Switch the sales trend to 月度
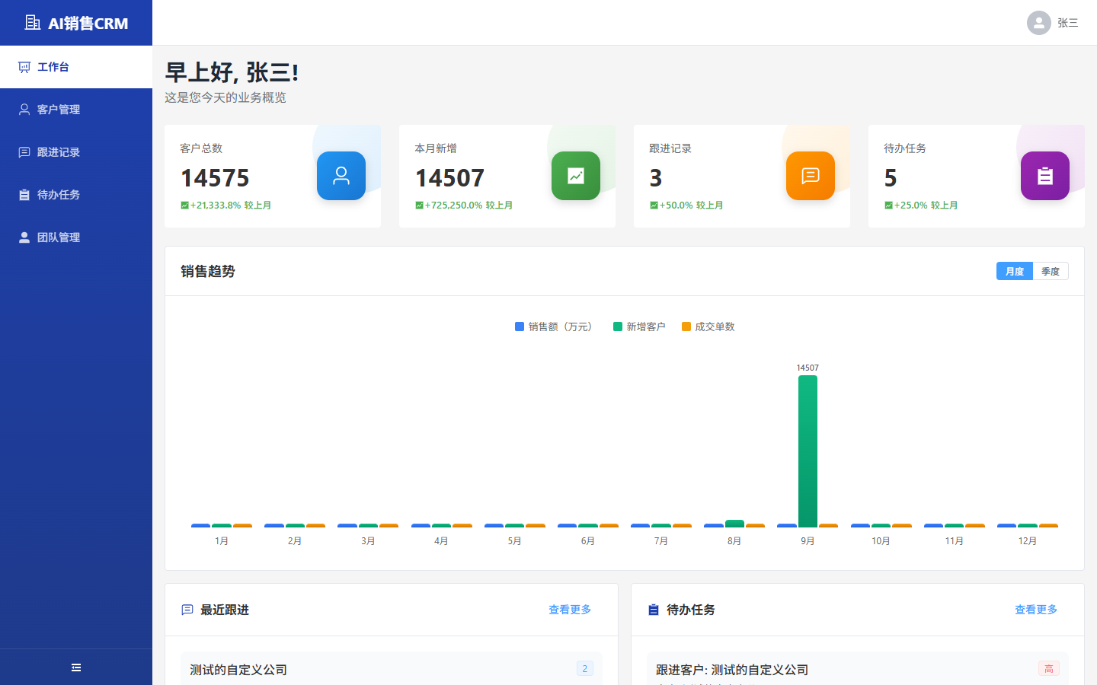 [1015, 272]
